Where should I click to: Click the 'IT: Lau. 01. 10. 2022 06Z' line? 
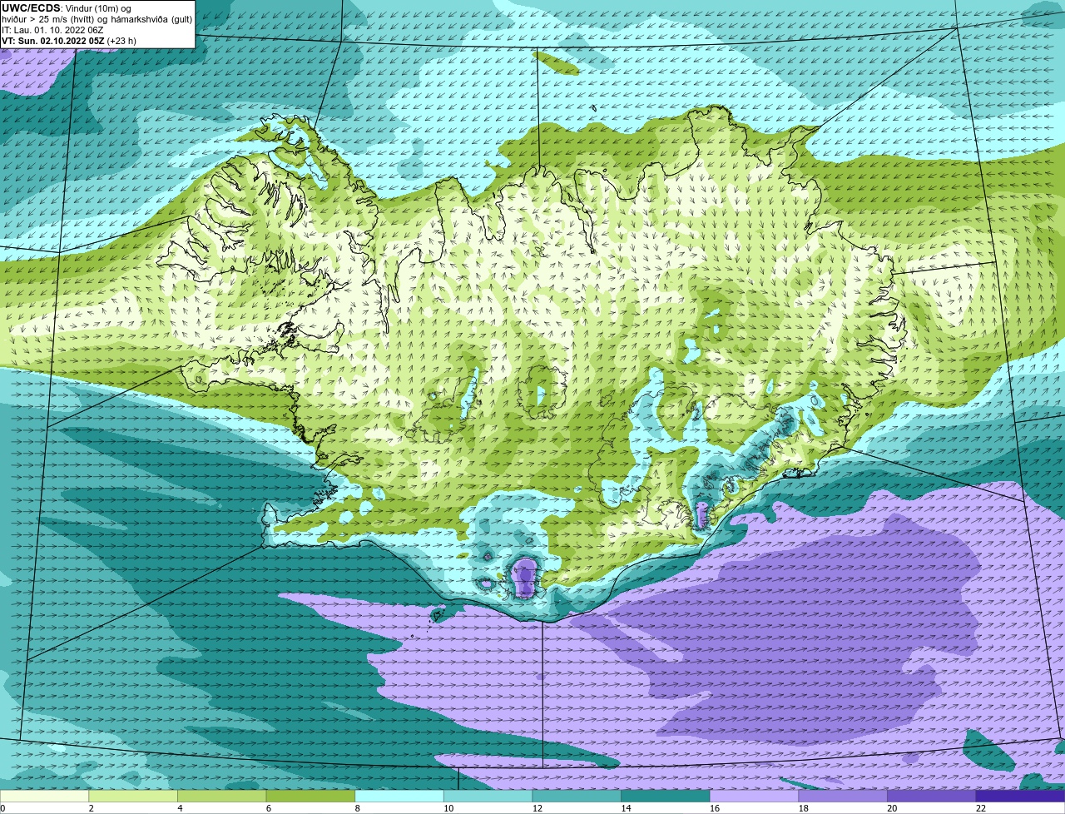[x=52, y=30]
